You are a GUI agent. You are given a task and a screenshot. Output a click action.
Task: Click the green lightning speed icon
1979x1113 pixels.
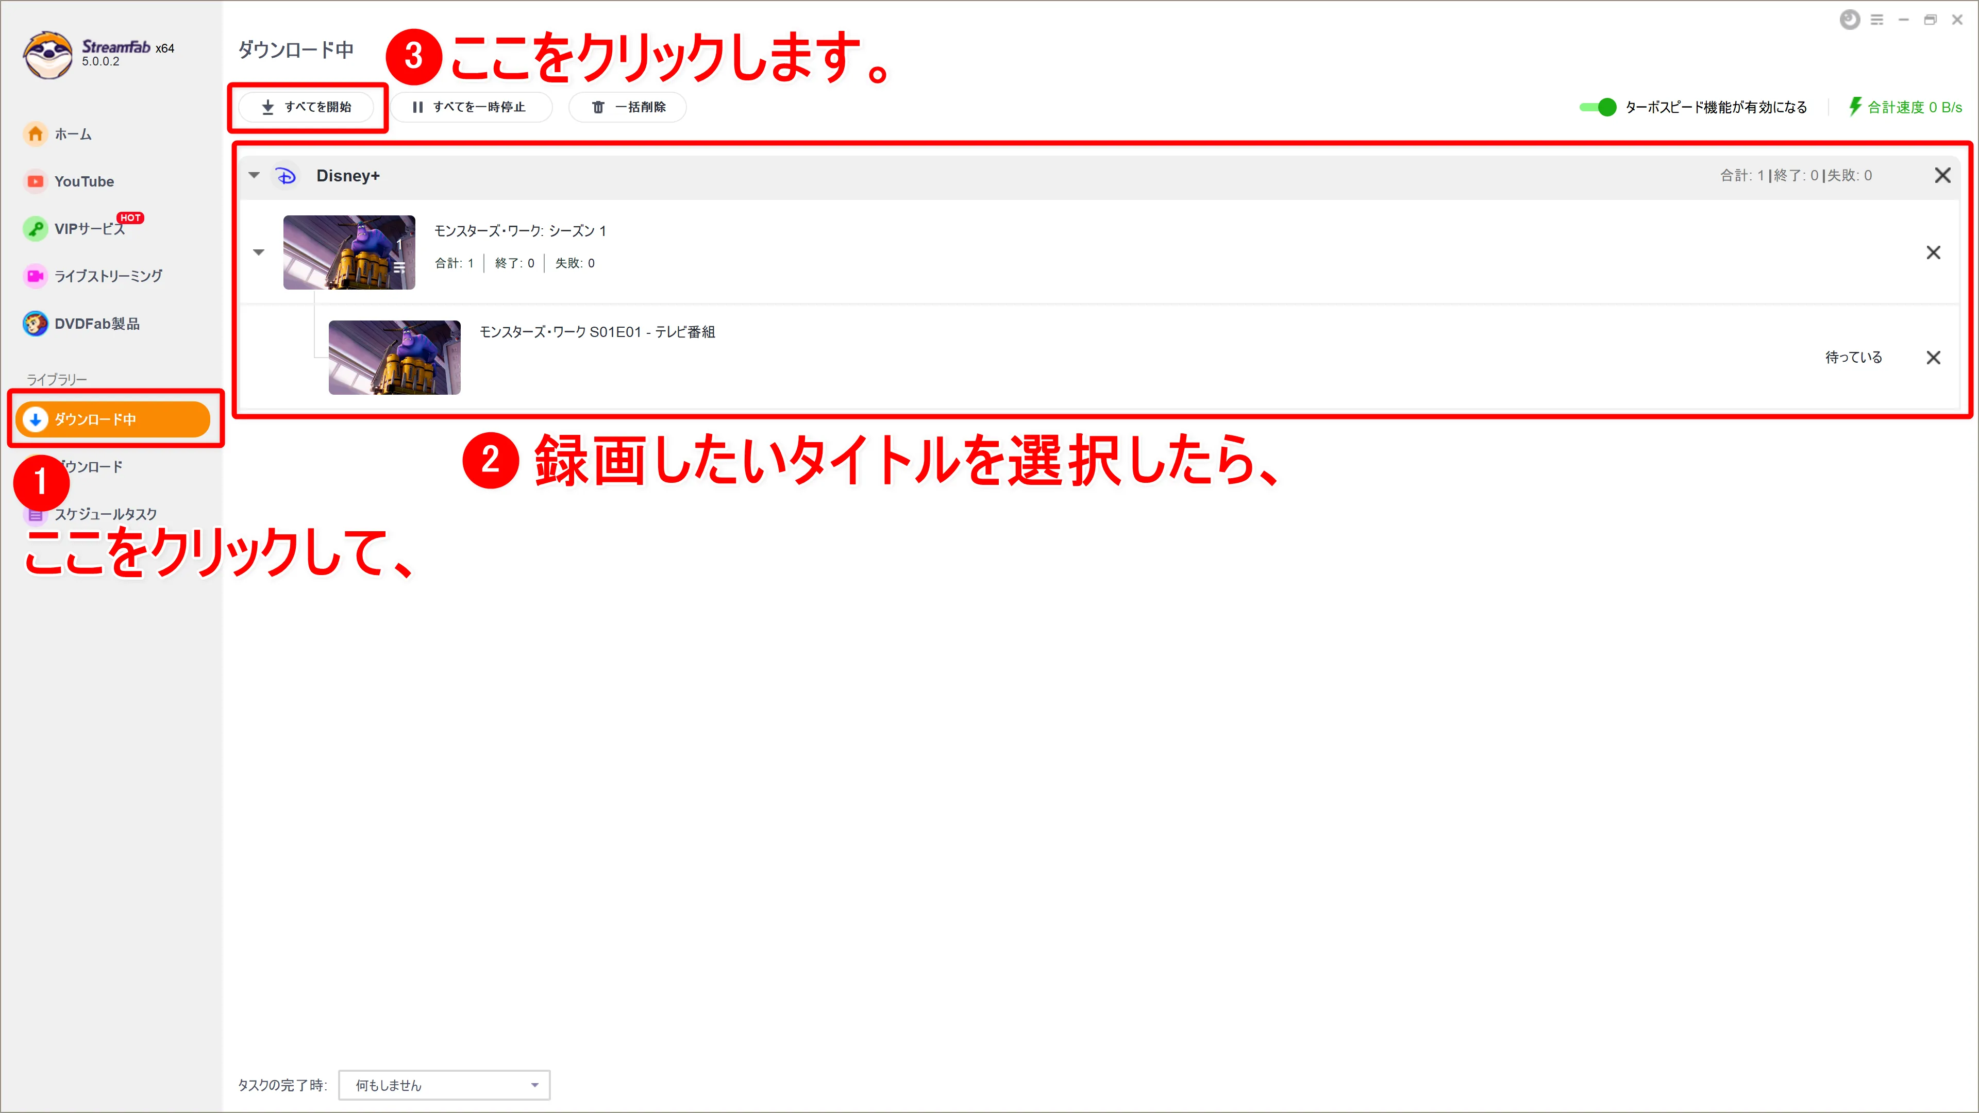1855,107
